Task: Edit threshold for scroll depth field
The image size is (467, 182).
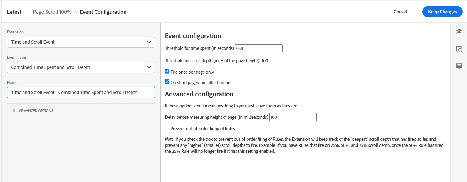Action: (284, 60)
